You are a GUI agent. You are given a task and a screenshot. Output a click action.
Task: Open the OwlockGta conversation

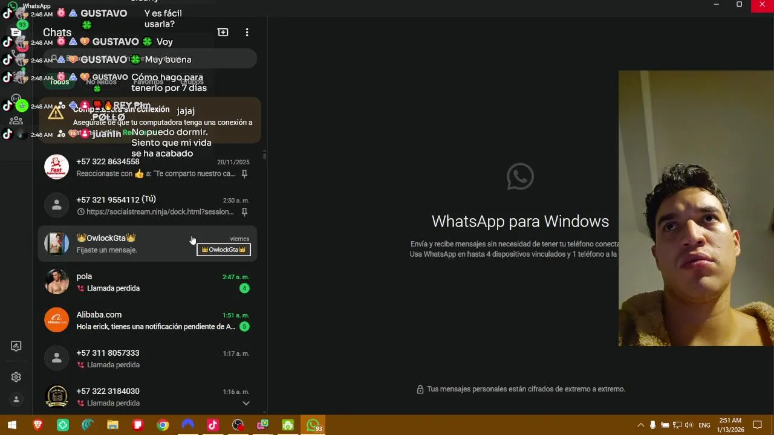click(x=148, y=243)
